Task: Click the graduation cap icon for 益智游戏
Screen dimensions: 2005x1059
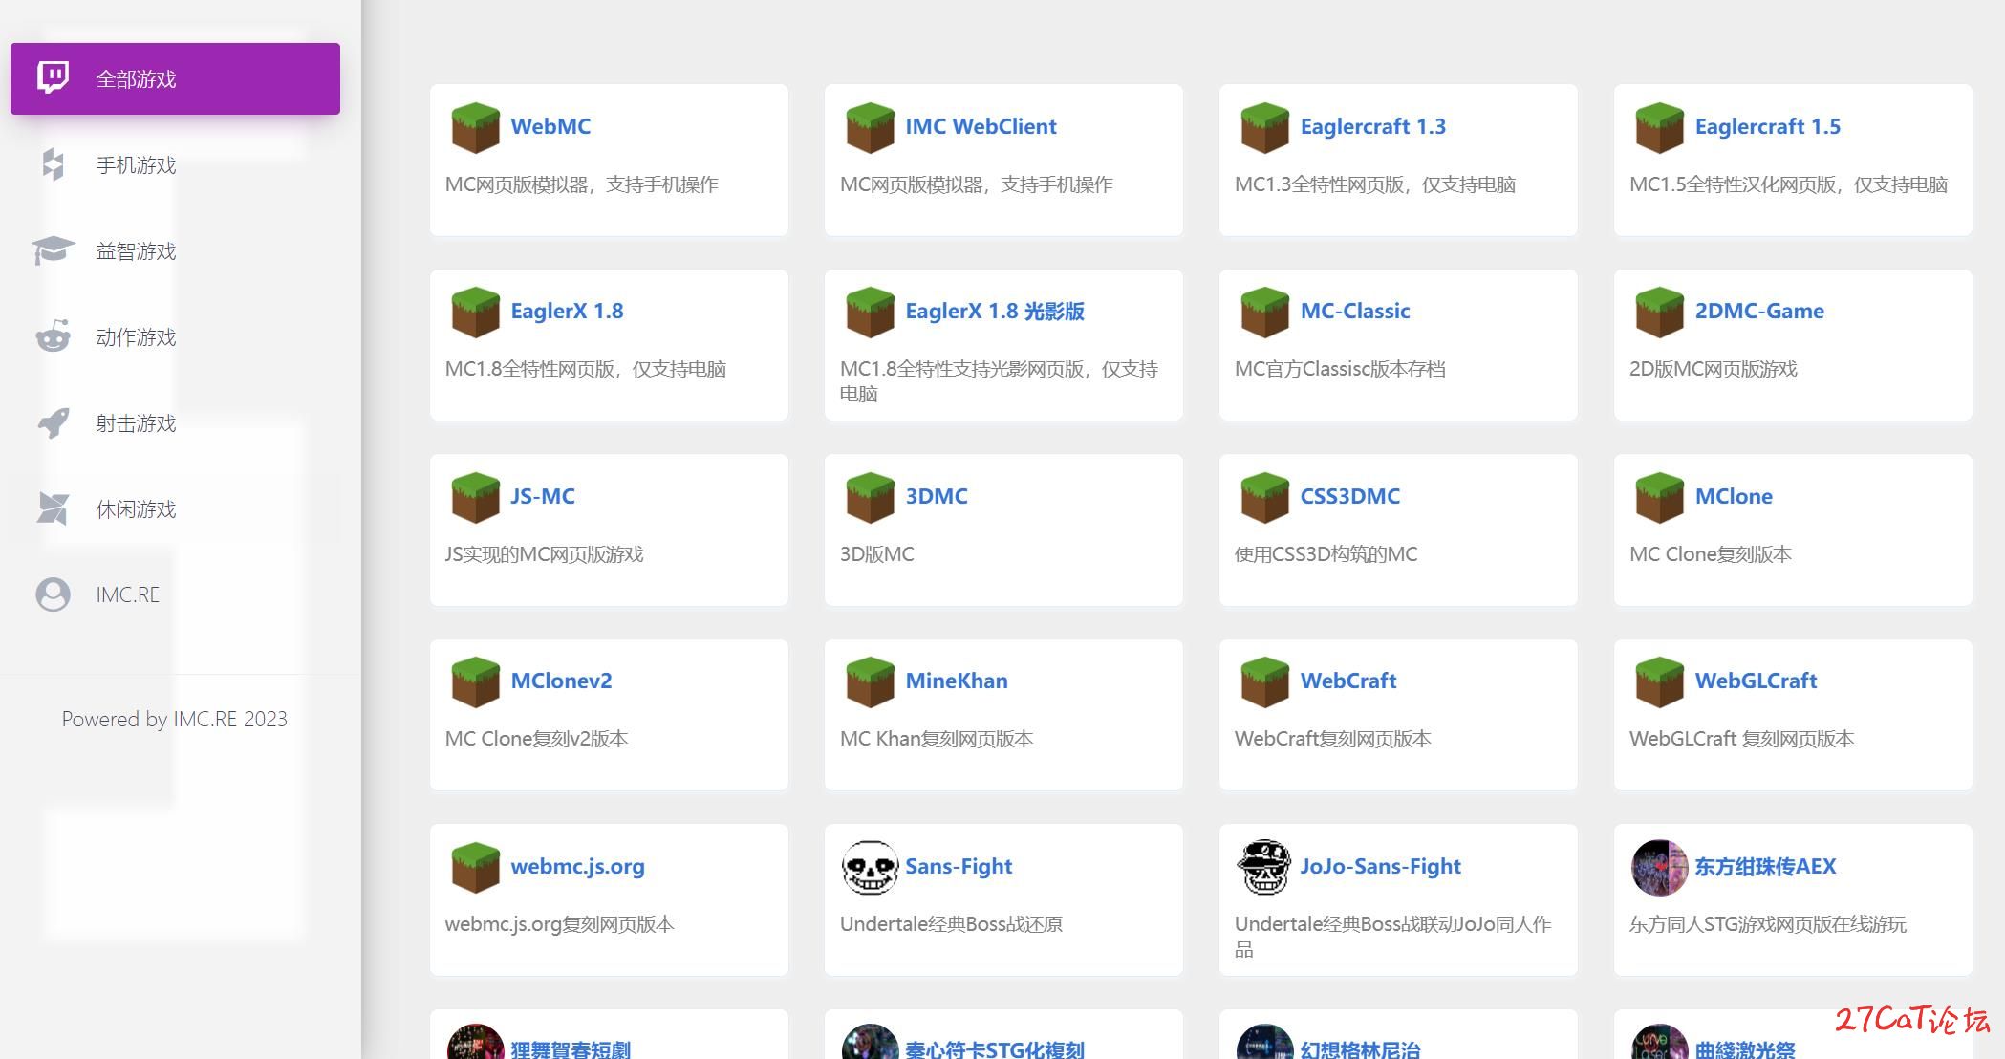Action: click(53, 250)
